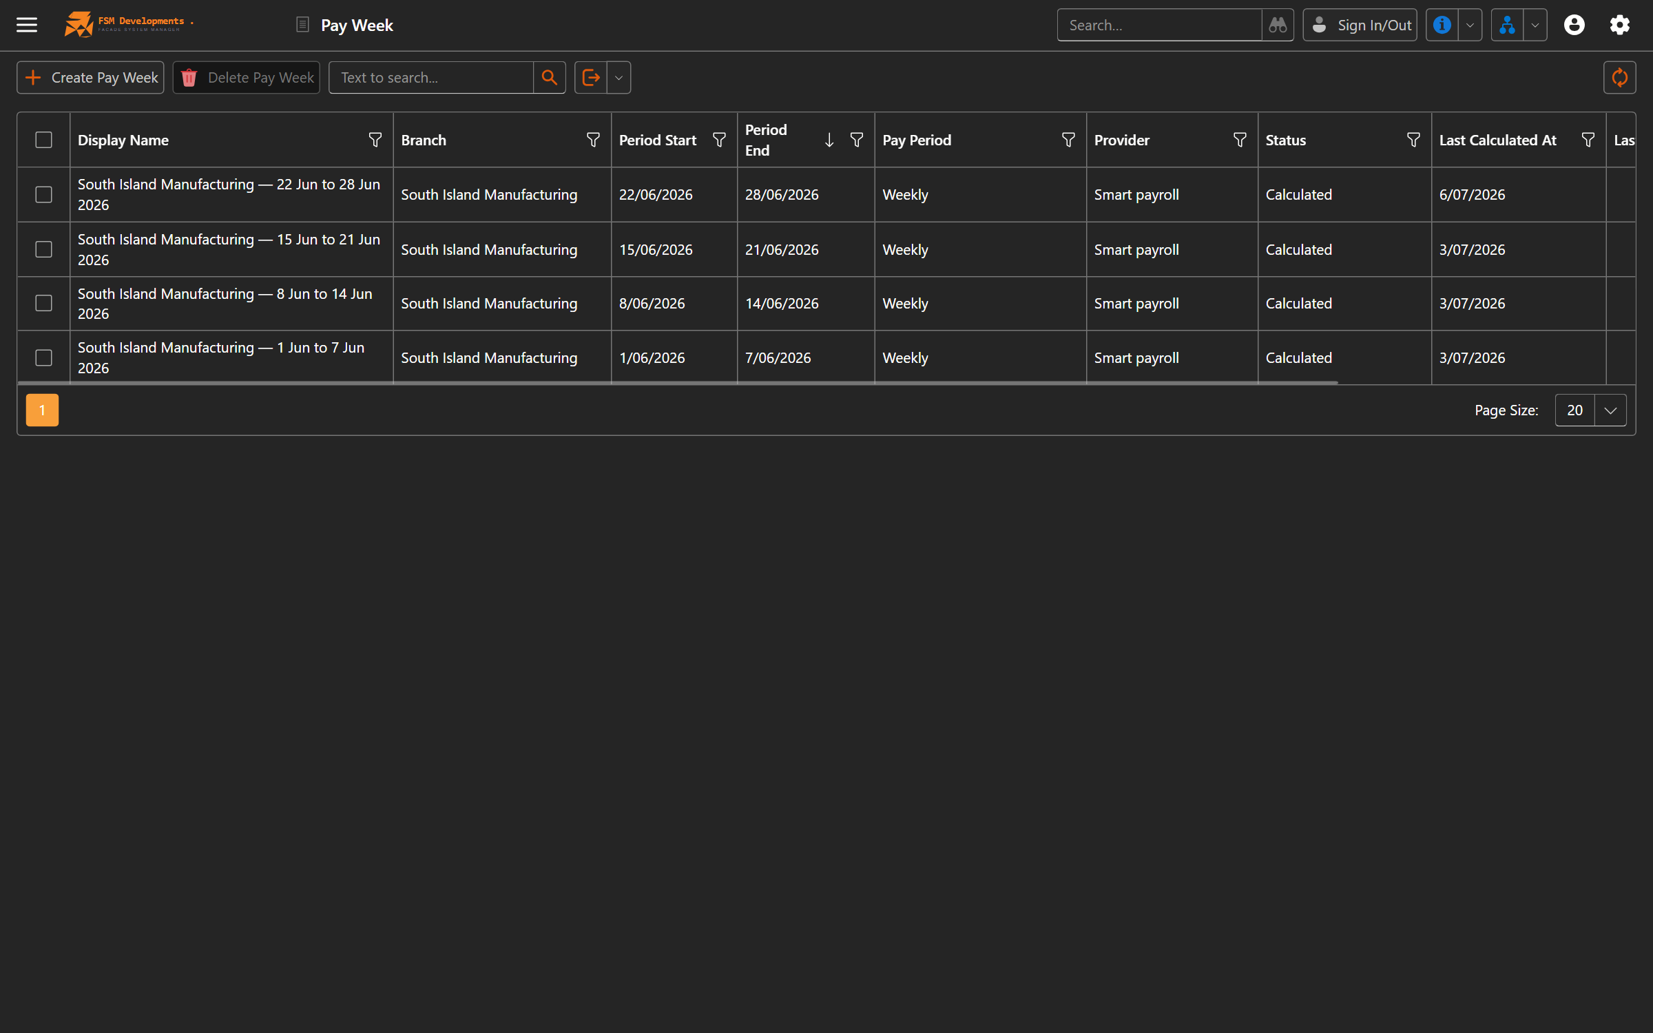Click Period Start cell 22/06/2026
This screenshot has width=1653, height=1033.
[656, 195]
